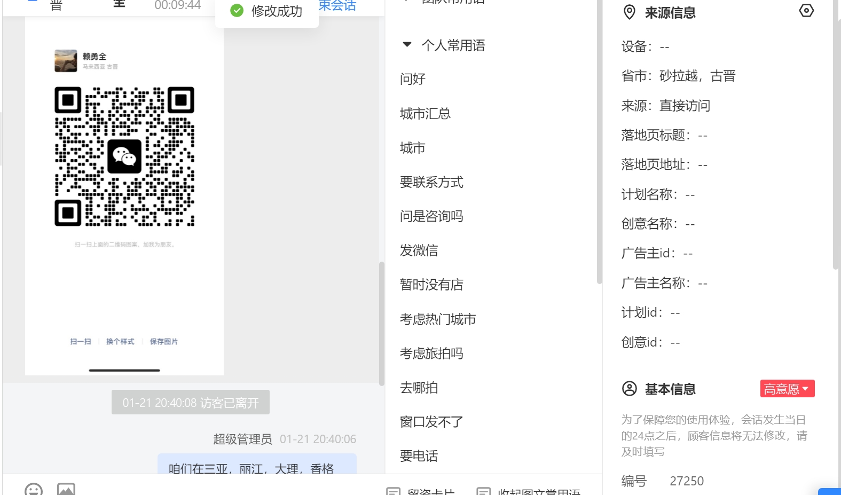
Task: Click the visitor number 27250
Action: click(x=687, y=481)
